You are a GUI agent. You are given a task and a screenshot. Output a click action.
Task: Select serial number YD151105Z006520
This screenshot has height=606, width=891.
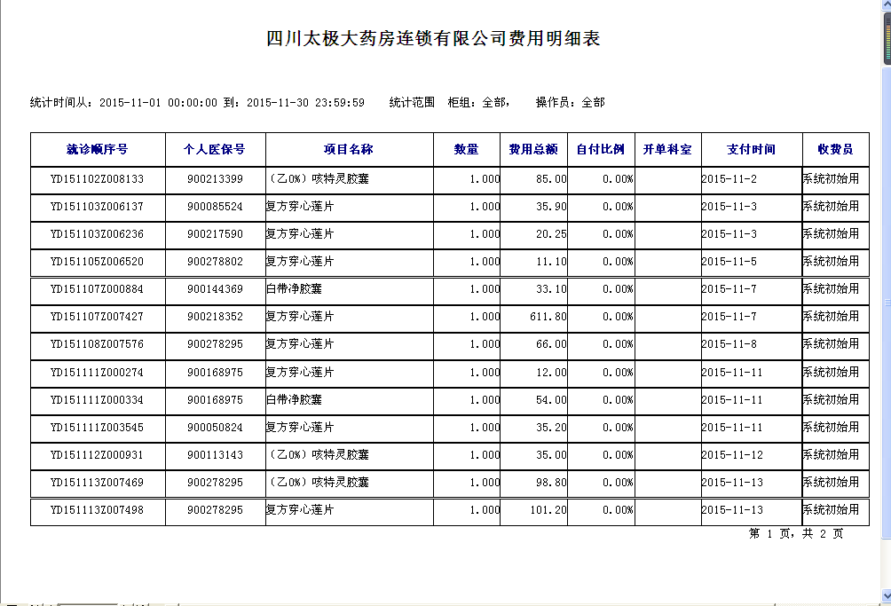tap(97, 262)
